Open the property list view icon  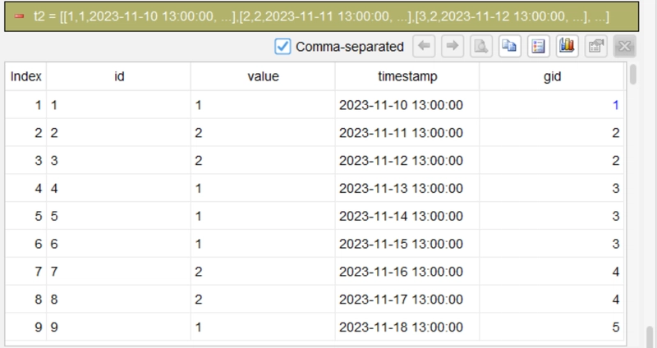(x=539, y=46)
